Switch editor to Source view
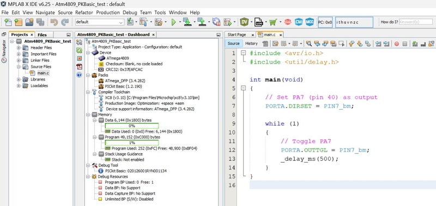Viewport: 436px width, 206px height. (x=234, y=43)
